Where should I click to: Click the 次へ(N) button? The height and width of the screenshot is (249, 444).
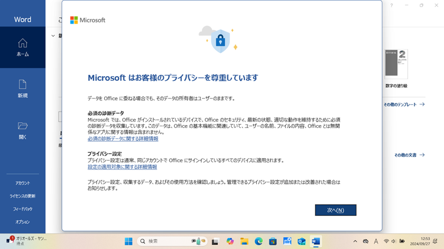point(335,210)
